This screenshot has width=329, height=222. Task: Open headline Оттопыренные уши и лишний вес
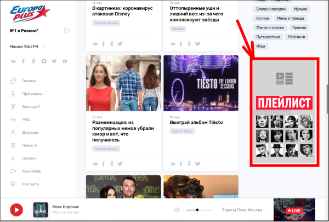(x=196, y=14)
